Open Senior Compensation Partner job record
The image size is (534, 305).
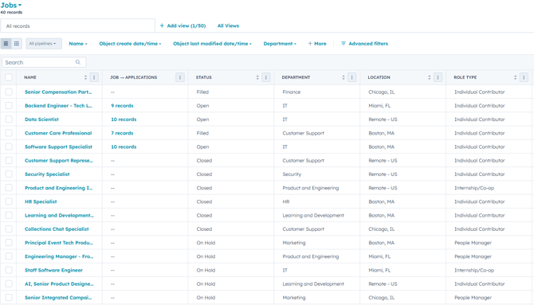(x=58, y=92)
